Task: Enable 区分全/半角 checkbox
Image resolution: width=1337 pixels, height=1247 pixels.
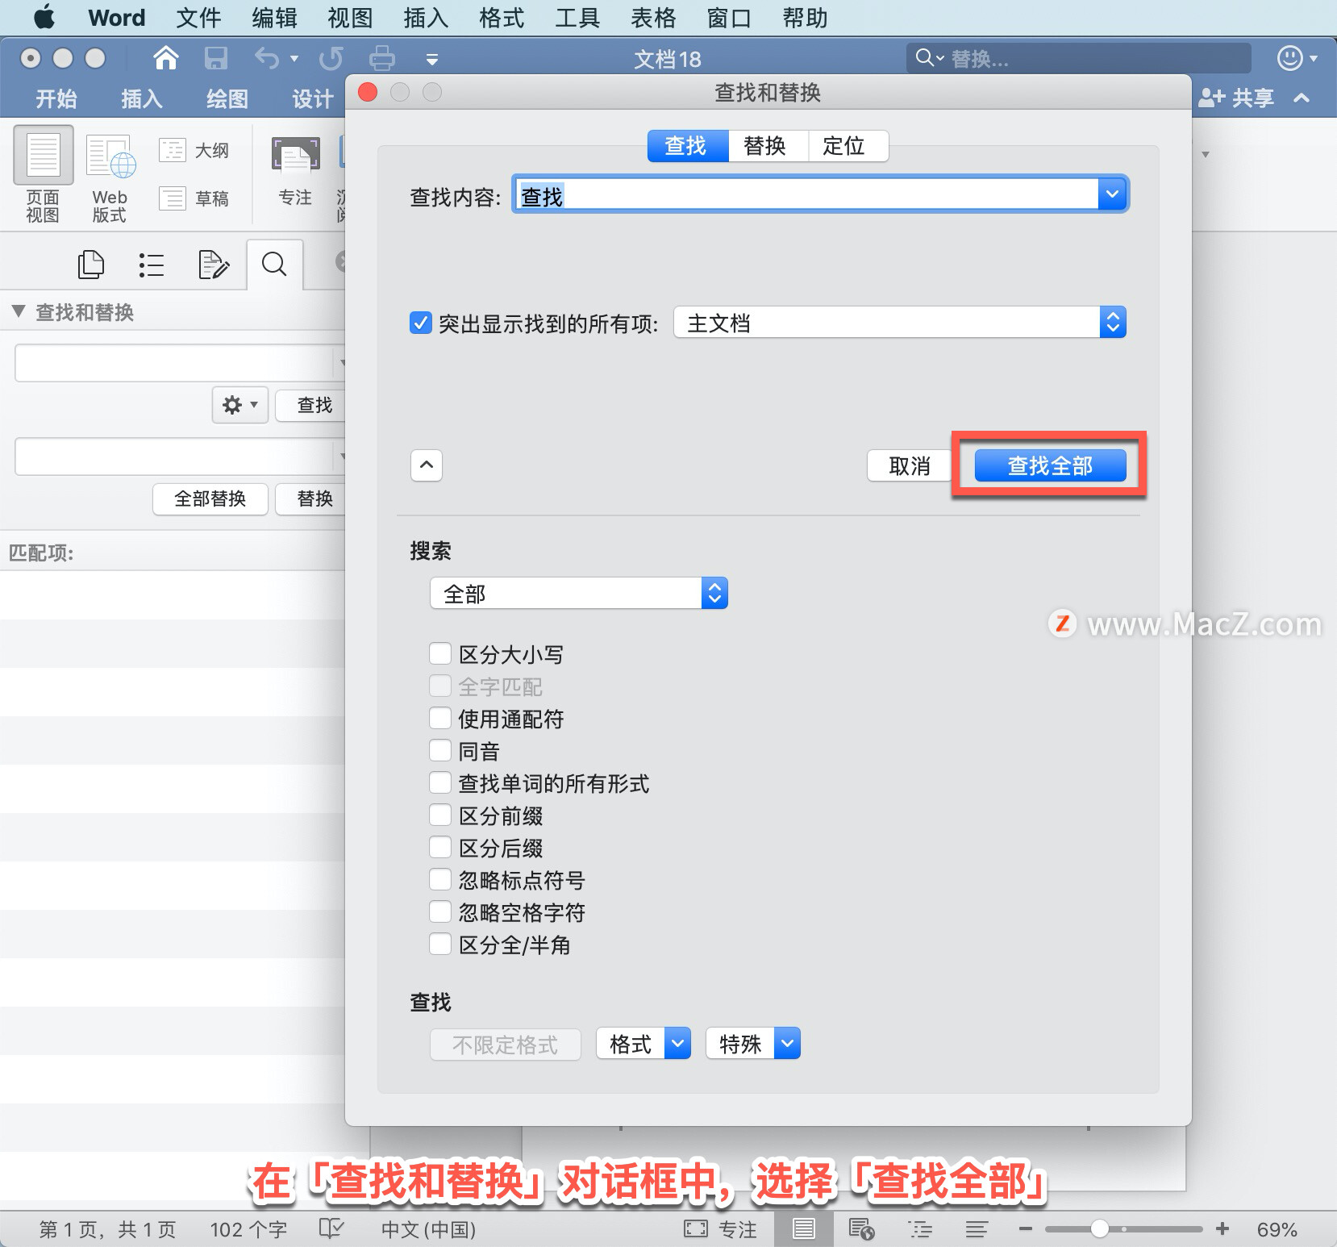Action: coord(440,945)
